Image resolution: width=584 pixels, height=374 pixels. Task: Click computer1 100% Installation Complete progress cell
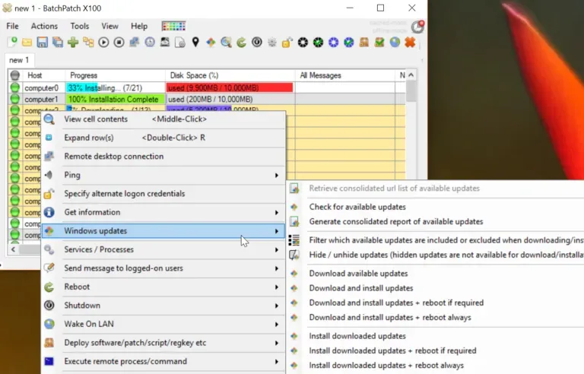115,99
